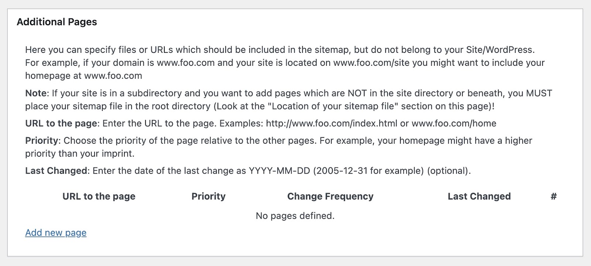
Task: Select the No pages defined text
Action: coord(295,215)
